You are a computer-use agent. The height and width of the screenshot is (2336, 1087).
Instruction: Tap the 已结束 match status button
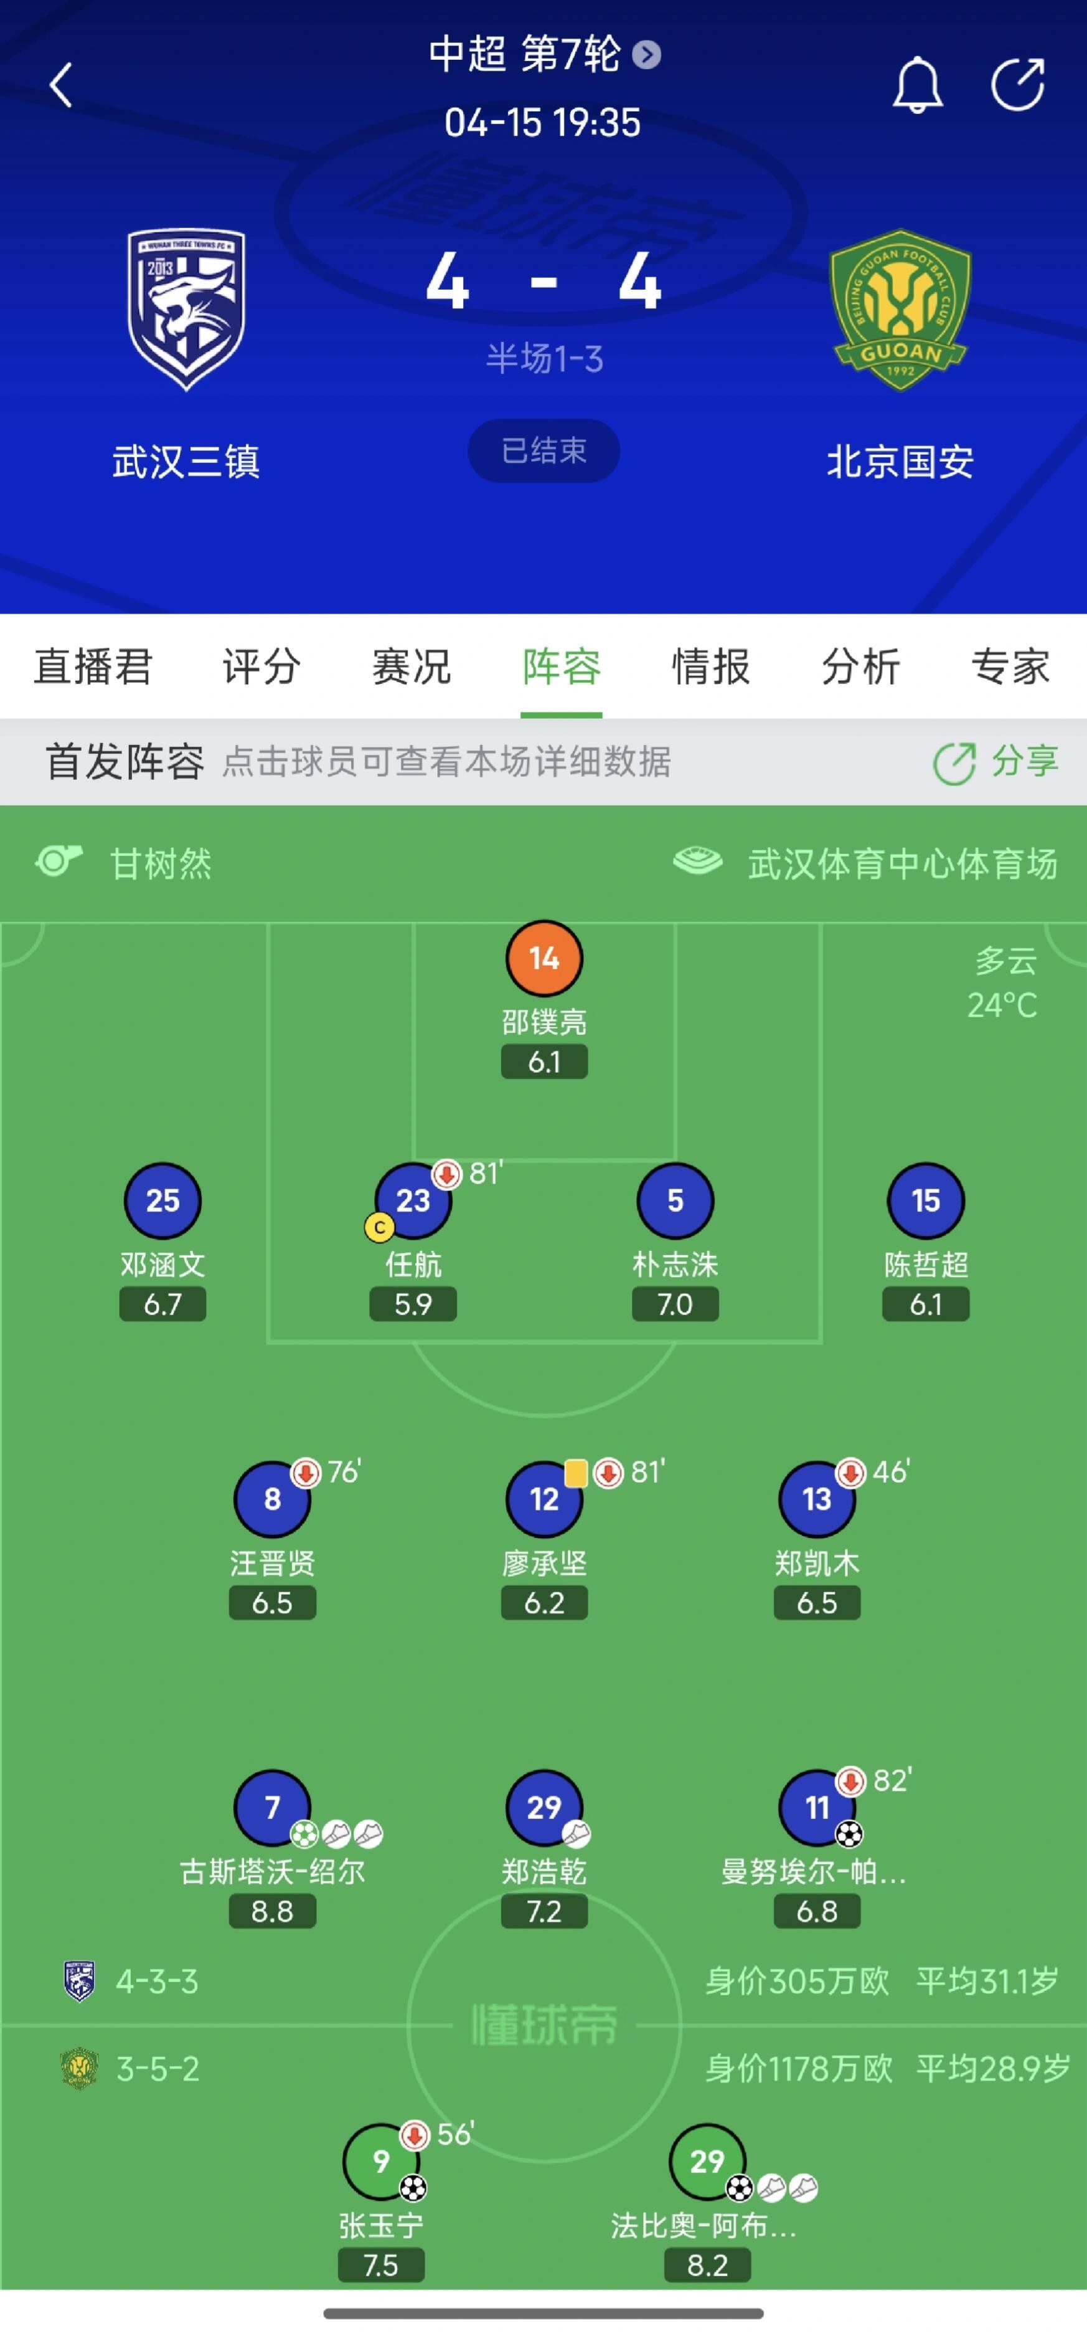coord(544,451)
